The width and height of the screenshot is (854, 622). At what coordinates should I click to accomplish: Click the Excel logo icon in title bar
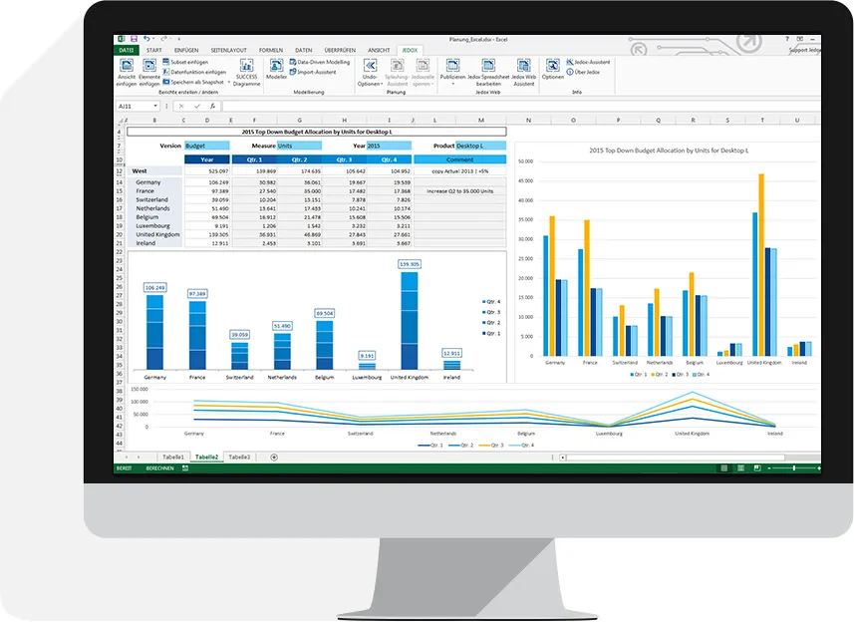tap(122, 39)
